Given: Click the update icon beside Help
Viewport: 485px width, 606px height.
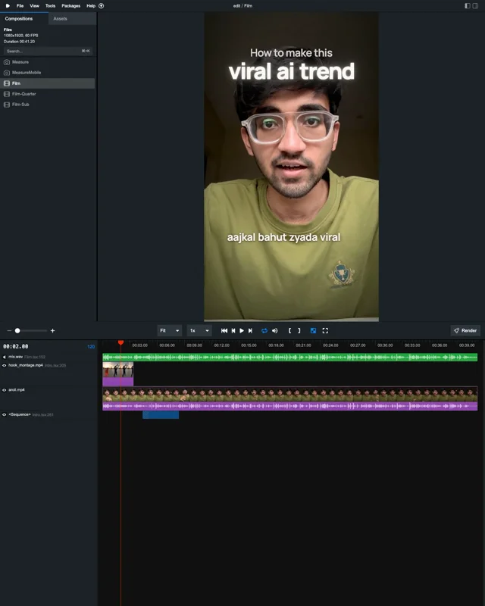Looking at the screenshot, I should pyautogui.click(x=102, y=6).
